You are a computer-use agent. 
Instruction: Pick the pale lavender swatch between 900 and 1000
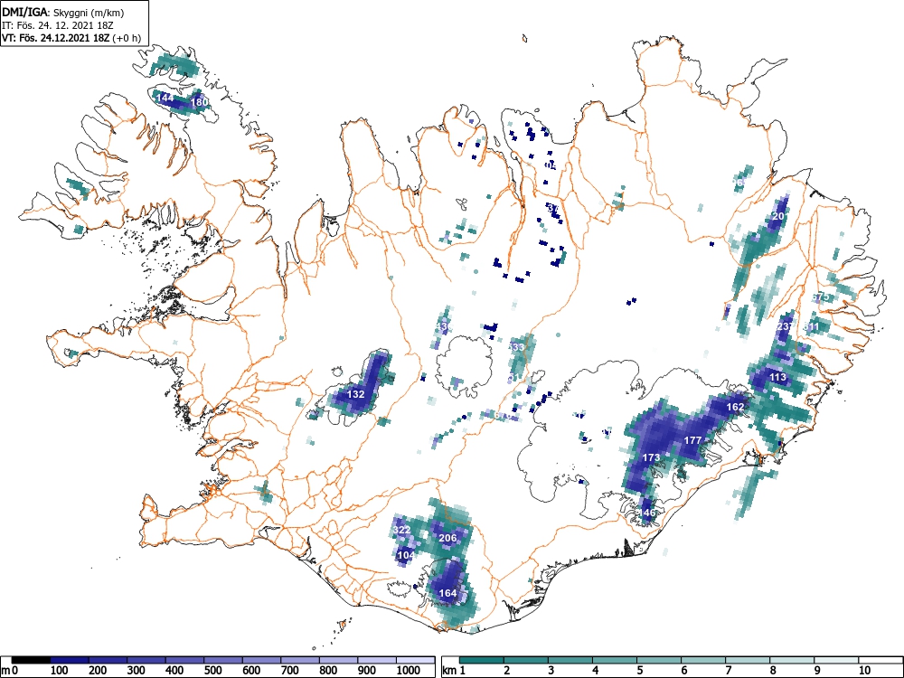point(377,660)
